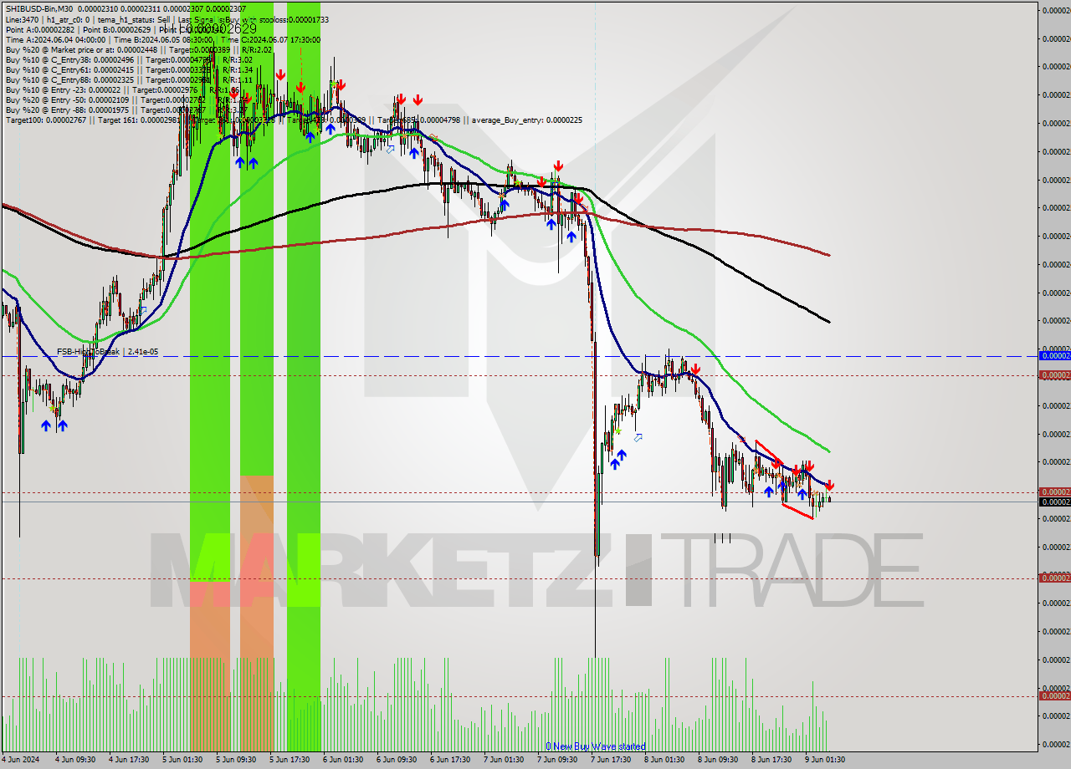Click the '5 Jun 17:30' time label
This screenshot has height=769, width=1071.
pos(289,760)
